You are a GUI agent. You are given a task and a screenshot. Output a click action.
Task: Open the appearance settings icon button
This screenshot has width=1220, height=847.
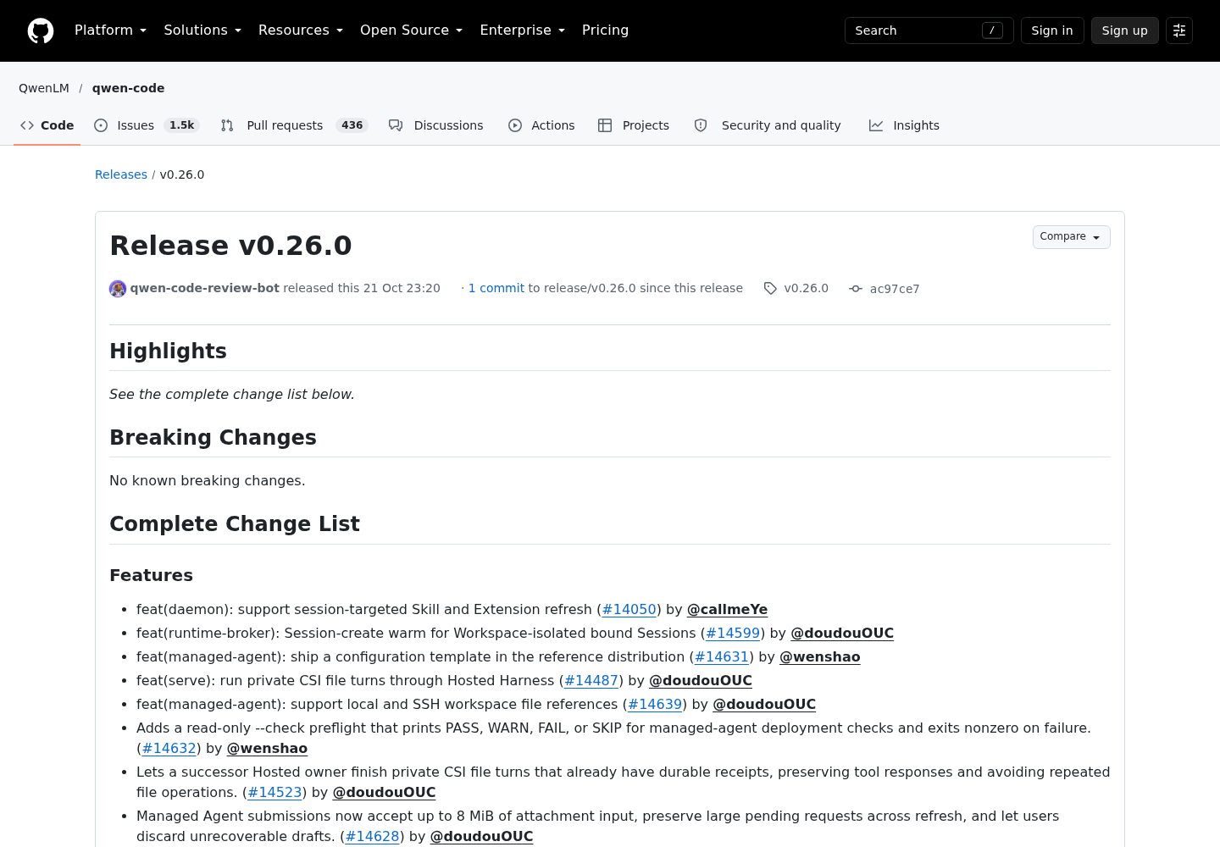(x=1179, y=30)
